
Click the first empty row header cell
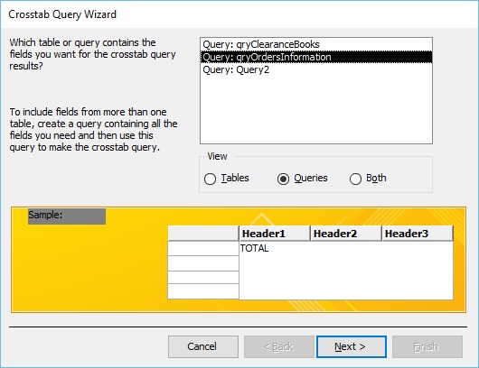[203, 248]
